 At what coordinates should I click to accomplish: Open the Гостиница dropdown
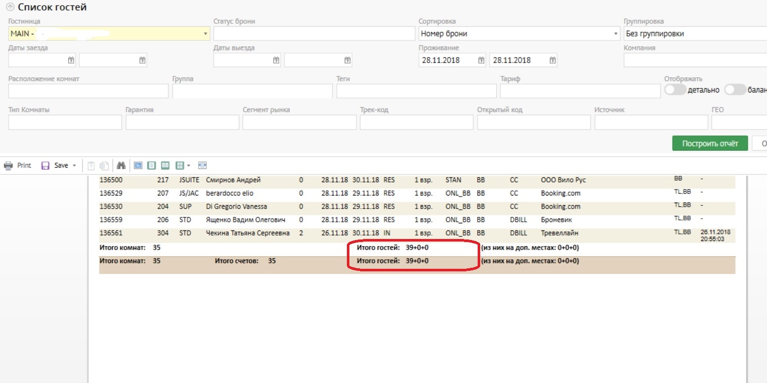click(206, 34)
